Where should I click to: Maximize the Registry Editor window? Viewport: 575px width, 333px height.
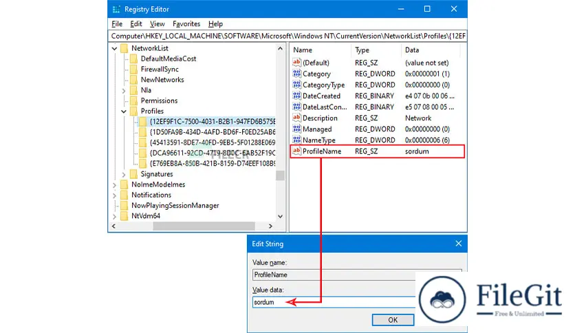tap(427, 9)
